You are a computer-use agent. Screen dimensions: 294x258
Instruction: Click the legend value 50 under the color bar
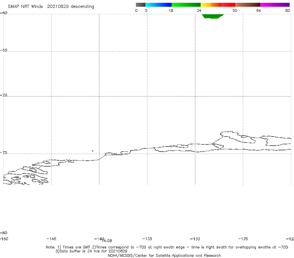pos(235,11)
